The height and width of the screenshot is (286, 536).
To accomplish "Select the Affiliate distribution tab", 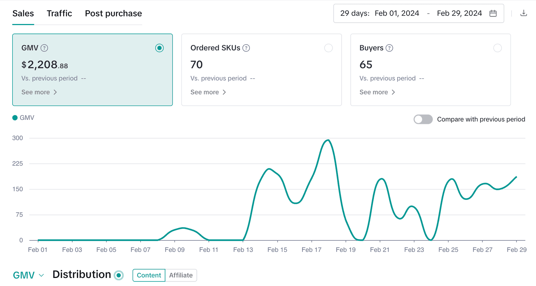I will tap(181, 275).
